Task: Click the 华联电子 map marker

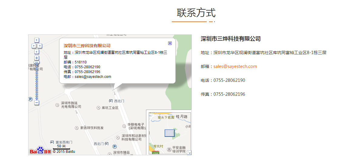Action: click(124, 126)
